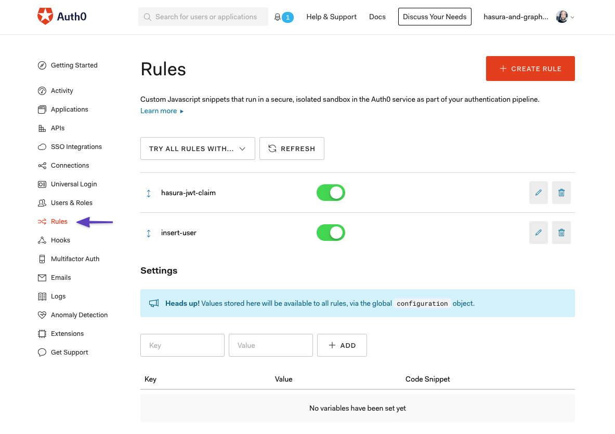Navigate to Help & Support
615x434 pixels.
click(331, 17)
